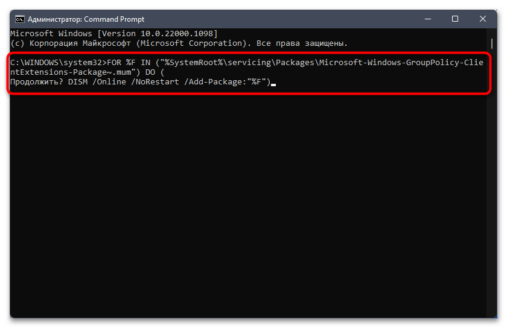
Task: Click the '/Online' parameter text
Action: pyautogui.click(x=109, y=82)
